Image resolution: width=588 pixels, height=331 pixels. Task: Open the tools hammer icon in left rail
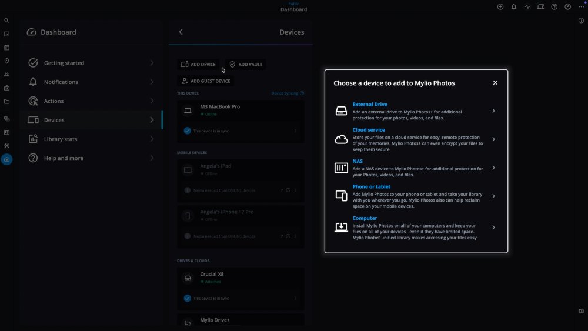6,146
